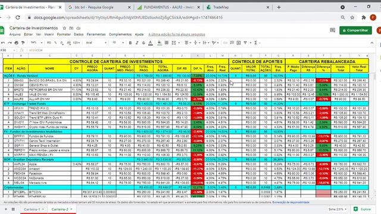Screen dimensions: 381x214
Task: Insert a link from the toolbar
Action: click(225, 43)
